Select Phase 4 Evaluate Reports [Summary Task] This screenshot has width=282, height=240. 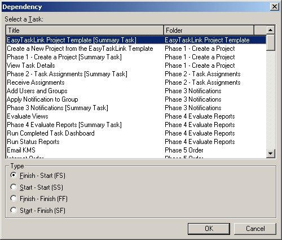click(x=136, y=125)
